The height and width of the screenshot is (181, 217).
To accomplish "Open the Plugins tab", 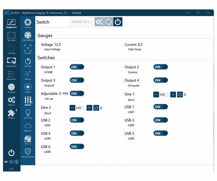I will click(x=11, y=114).
